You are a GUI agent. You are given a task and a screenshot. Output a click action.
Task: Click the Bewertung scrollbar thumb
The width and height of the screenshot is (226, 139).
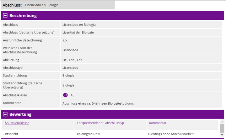(x=222, y=128)
